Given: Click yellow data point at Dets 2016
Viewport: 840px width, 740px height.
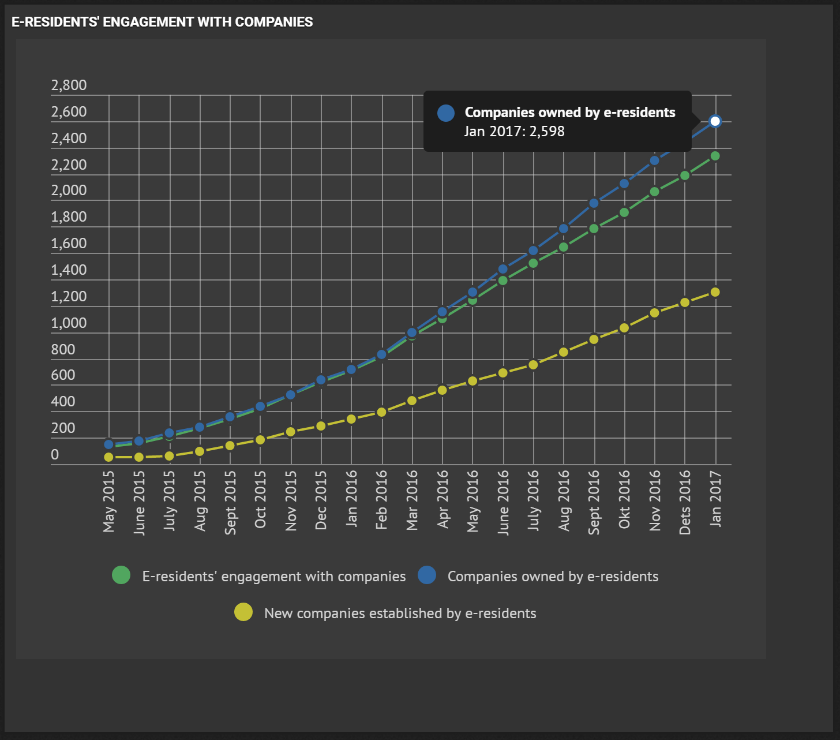Looking at the screenshot, I should coord(685,302).
